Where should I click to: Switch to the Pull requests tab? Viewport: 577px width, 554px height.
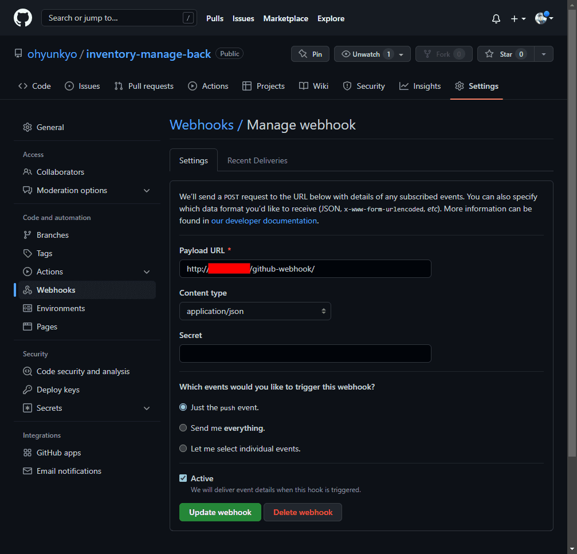click(x=144, y=86)
